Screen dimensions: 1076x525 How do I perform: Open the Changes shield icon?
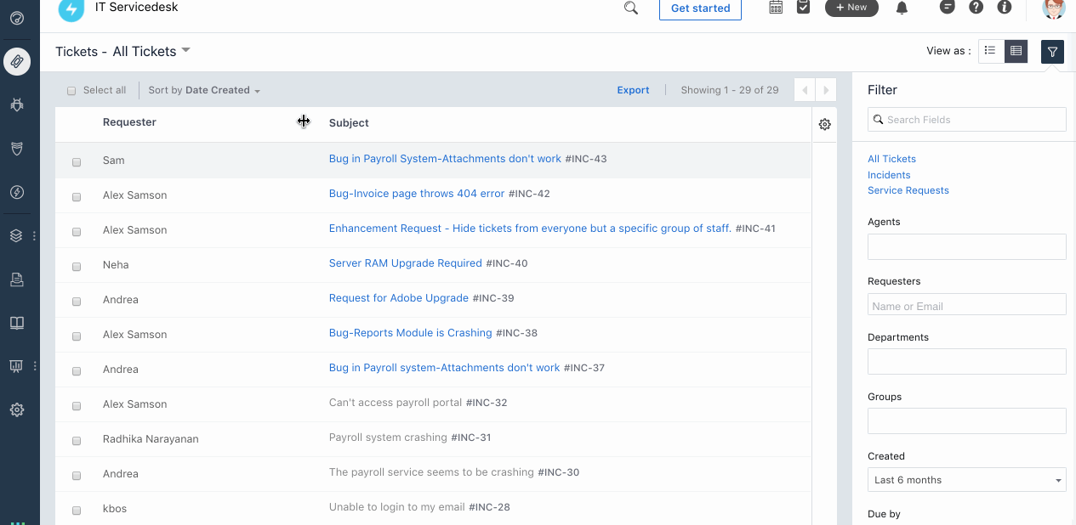[17, 149]
